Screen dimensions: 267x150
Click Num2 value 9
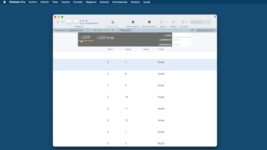[x=126, y=85]
